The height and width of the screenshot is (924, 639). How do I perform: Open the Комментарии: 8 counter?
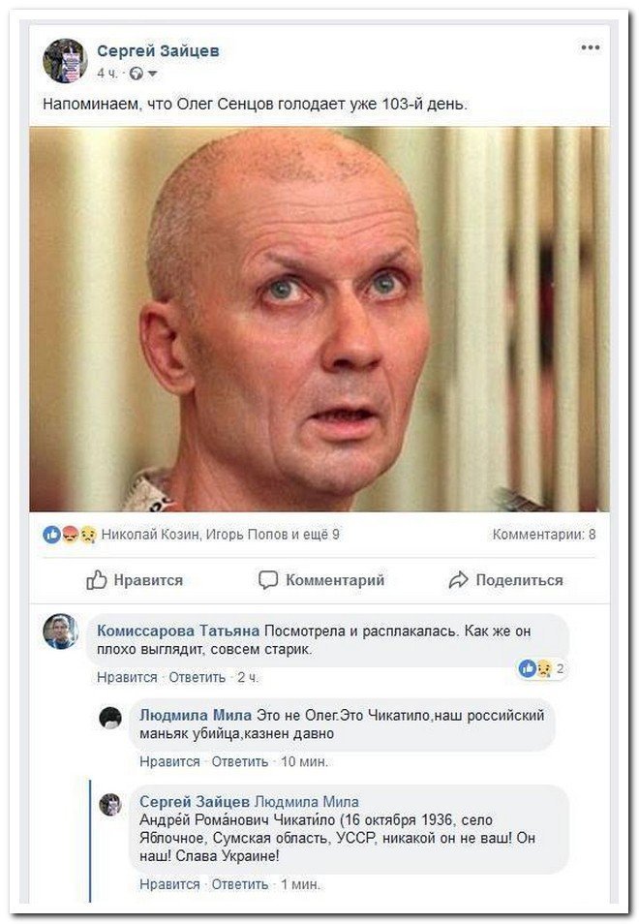(544, 535)
